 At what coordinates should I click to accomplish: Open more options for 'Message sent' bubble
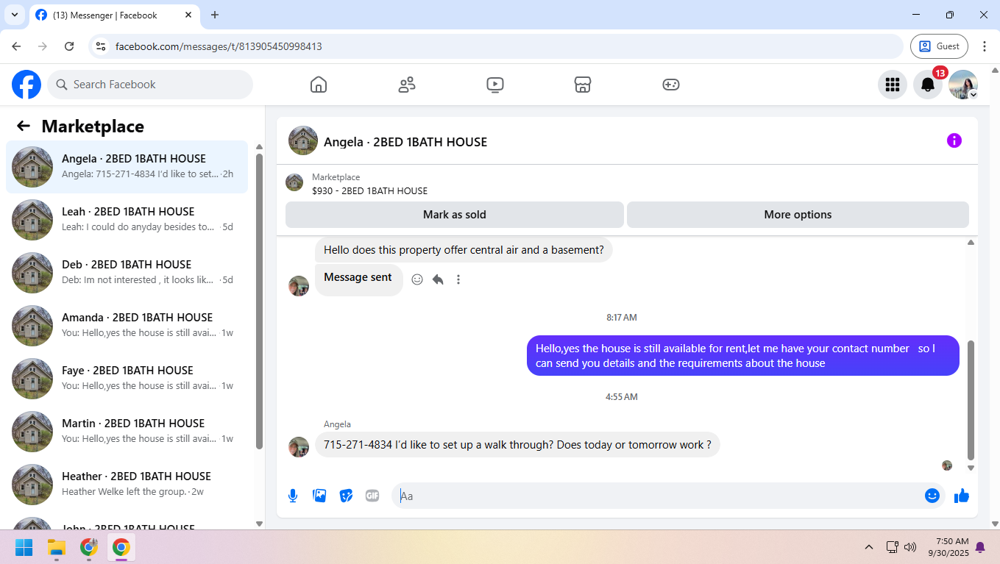pyautogui.click(x=458, y=279)
